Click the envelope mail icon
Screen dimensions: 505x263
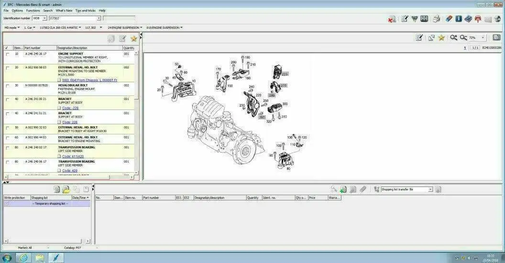point(488,19)
